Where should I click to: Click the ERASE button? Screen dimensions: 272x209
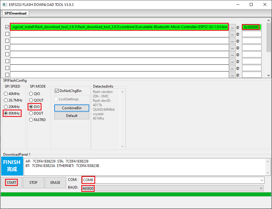coord(55,183)
